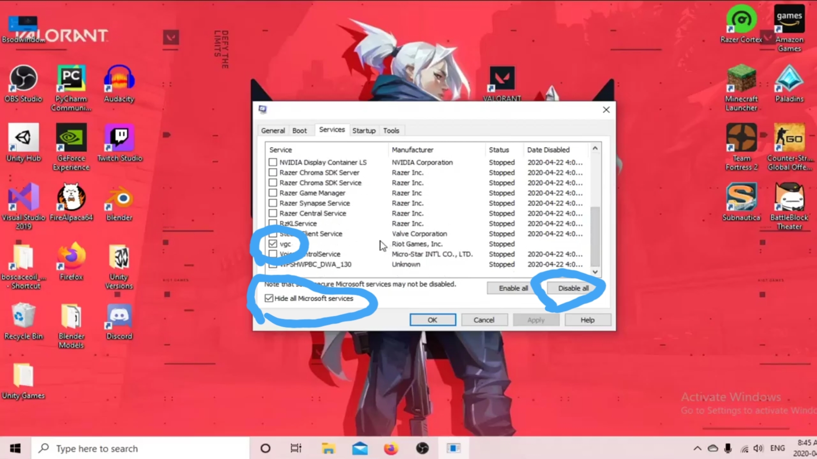Click Firefox icon in taskbar
817x459 pixels.
coord(391,448)
